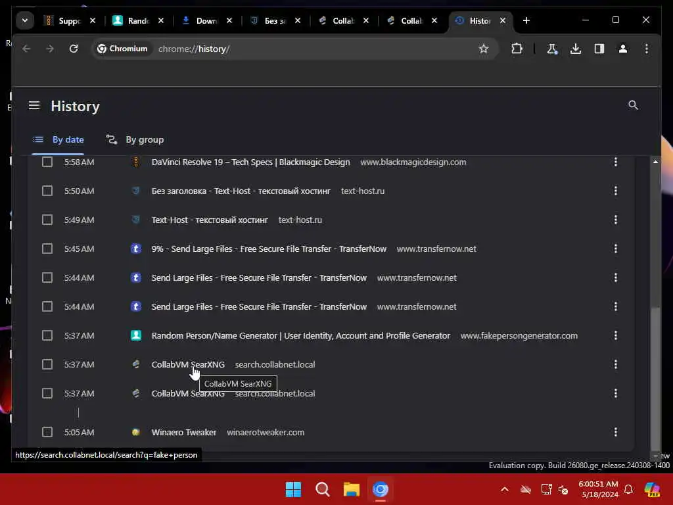
Task: Open Chrome Labs flask icon
Action: pos(552,49)
